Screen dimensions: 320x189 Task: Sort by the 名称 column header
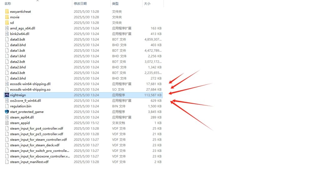point(8,3)
